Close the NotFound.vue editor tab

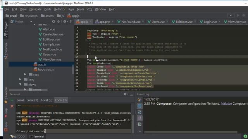[143, 22]
